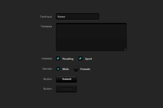Select the Male radio button
163x108 pixels.
(58, 69)
